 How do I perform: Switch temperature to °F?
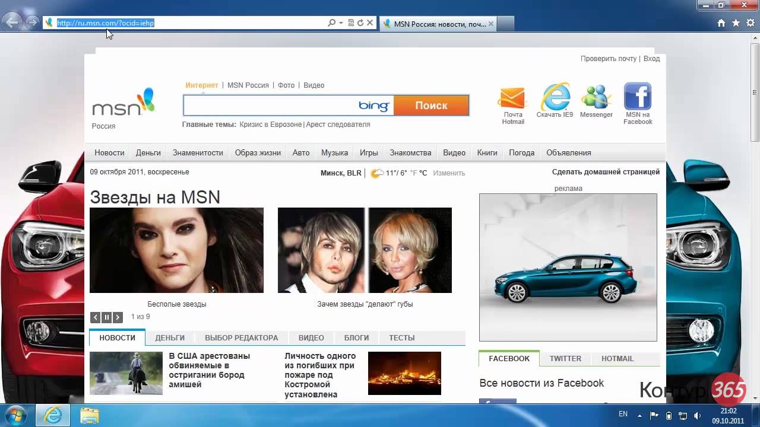tap(413, 173)
